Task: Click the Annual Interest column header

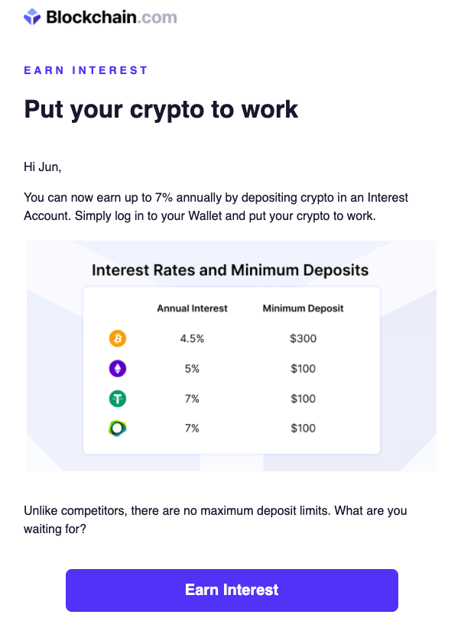Action: coord(192,309)
